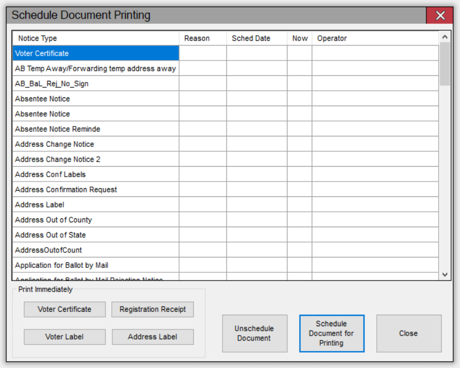
Task: Click the scrollbar down arrow
Action: pos(445,274)
